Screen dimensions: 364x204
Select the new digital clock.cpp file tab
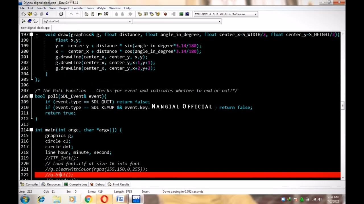(x=35, y=28)
